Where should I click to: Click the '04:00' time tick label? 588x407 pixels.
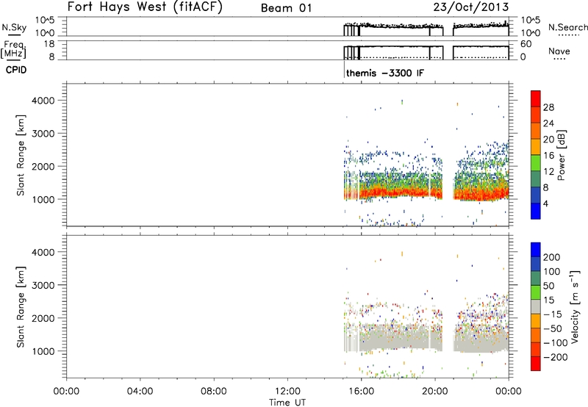140,392
